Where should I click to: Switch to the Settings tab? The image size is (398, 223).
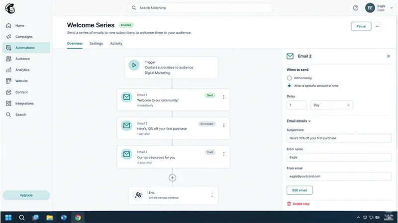96,44
